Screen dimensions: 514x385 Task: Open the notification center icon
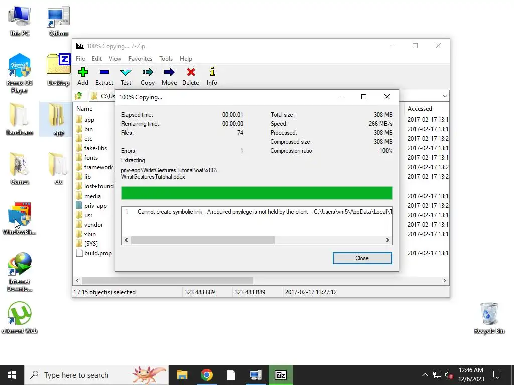(497, 375)
